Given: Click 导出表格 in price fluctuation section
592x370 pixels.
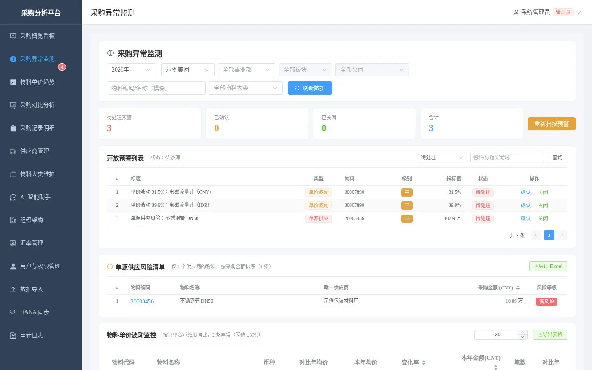Looking at the screenshot, I should click(550, 335).
